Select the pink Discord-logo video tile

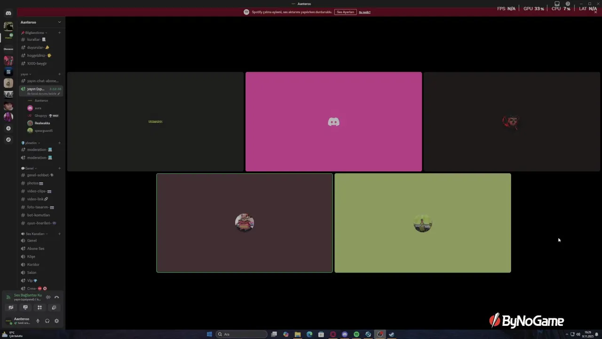[333, 121]
